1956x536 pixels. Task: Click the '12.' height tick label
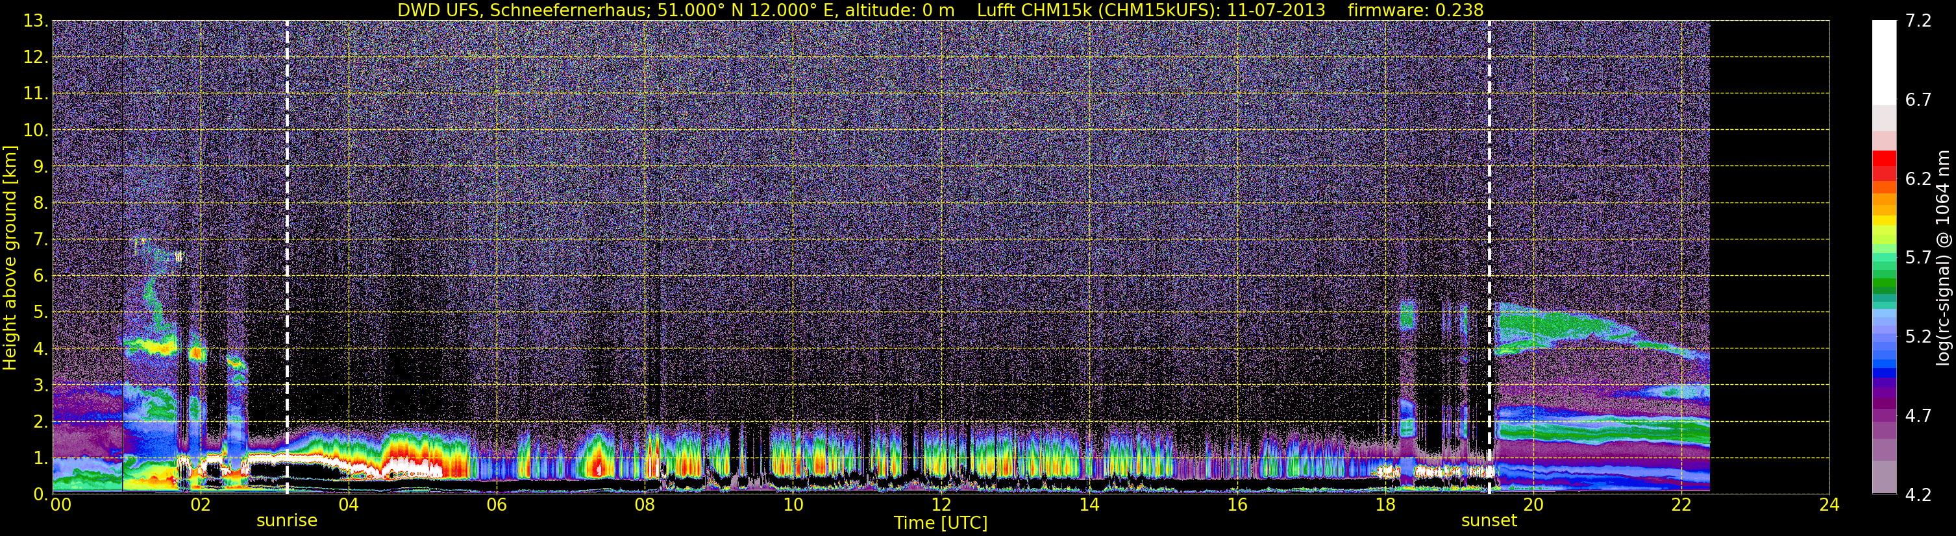point(36,57)
